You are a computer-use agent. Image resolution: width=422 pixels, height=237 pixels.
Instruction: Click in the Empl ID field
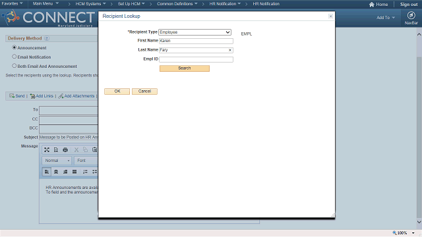[196, 59]
